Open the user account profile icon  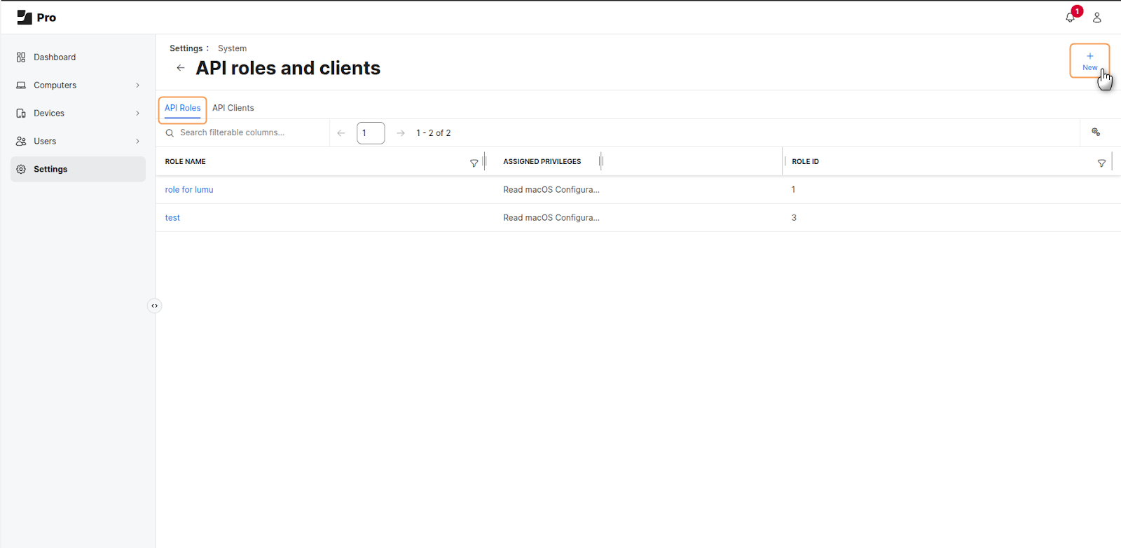[x=1097, y=18]
